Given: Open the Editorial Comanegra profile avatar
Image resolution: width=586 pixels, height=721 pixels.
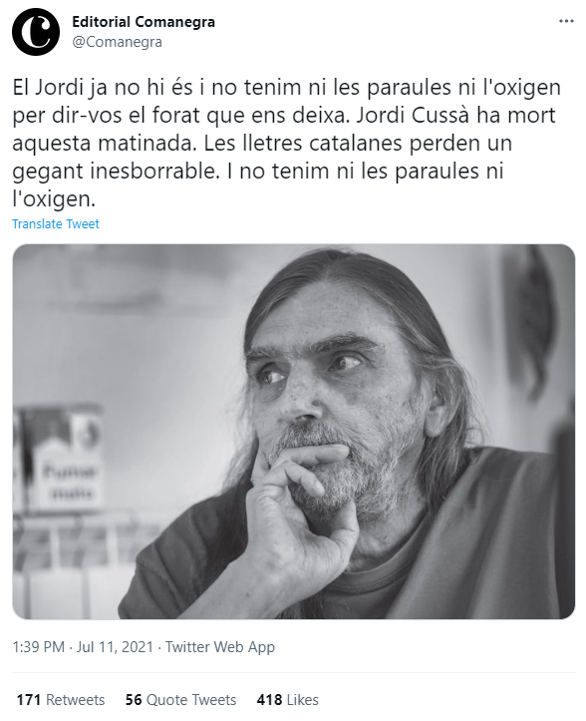Looking at the screenshot, I should 36,32.
